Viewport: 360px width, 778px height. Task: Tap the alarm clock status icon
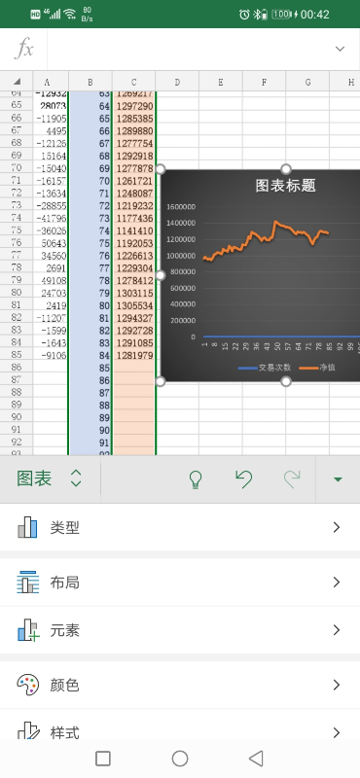click(244, 15)
